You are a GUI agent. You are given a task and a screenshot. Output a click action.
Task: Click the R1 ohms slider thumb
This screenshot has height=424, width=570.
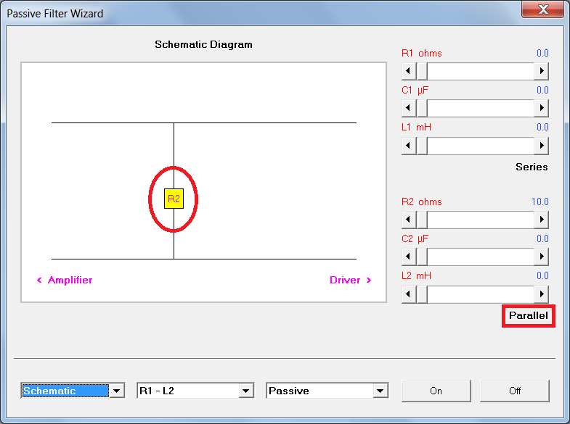tap(422, 71)
